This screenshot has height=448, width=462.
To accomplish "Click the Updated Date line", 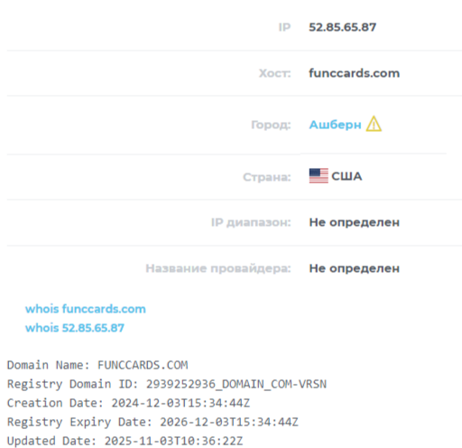I will [x=125, y=441].
